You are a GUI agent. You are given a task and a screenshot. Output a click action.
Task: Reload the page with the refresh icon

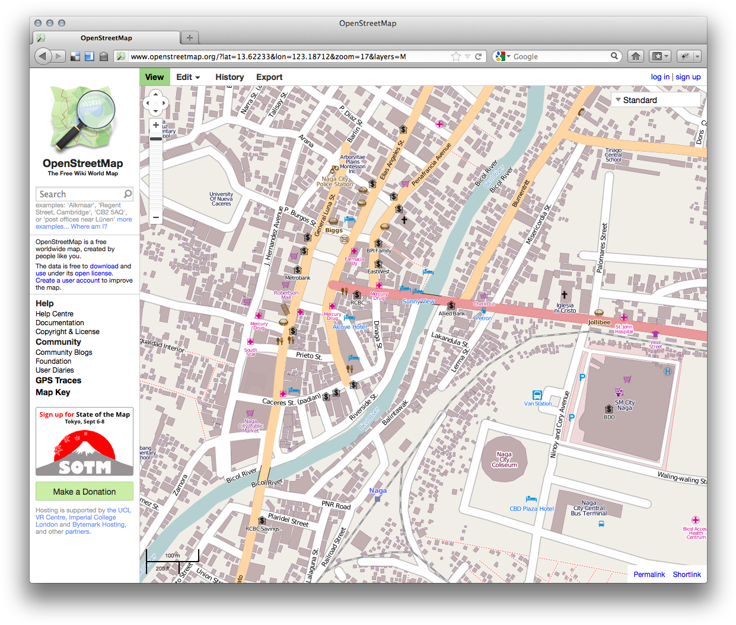[x=478, y=56]
